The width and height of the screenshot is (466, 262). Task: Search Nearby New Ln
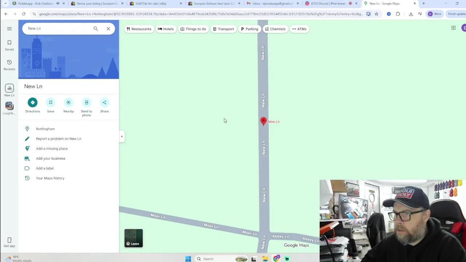(x=68, y=106)
